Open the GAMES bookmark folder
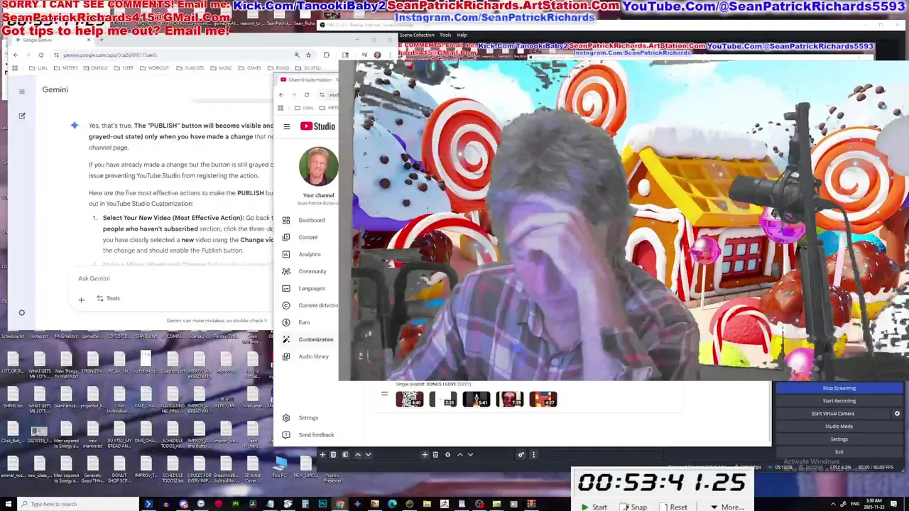The height and width of the screenshot is (511, 909). [x=250, y=68]
